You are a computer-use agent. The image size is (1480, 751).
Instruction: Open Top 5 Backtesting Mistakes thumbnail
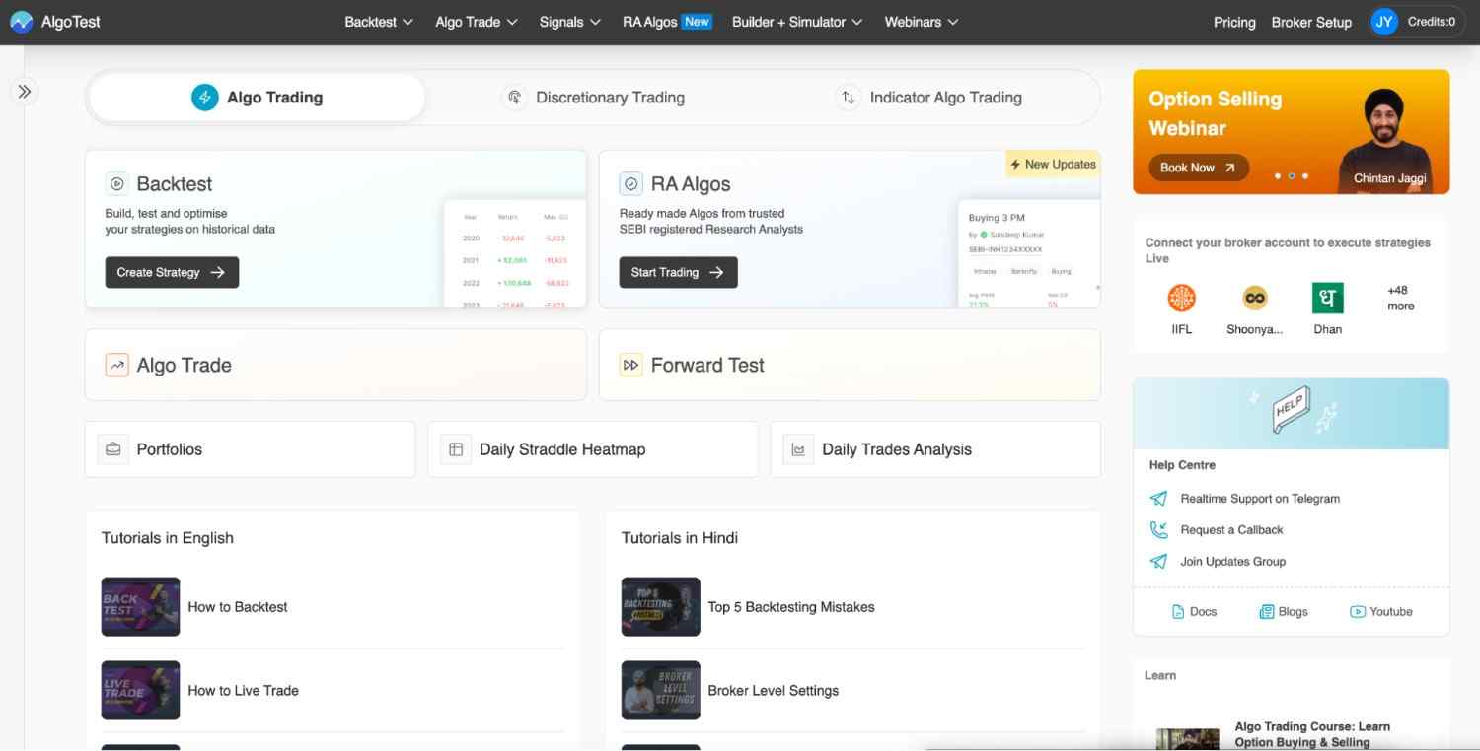660,607
